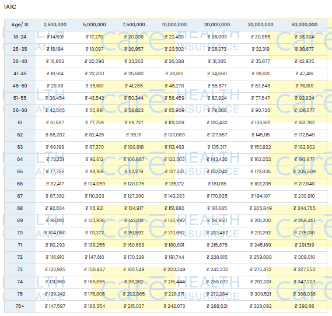
Task: Click the premium cell showing 100,818
Action: (x=134, y=147)
